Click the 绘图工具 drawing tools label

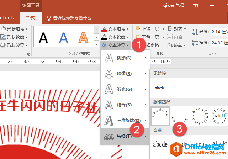click(x=31, y=5)
